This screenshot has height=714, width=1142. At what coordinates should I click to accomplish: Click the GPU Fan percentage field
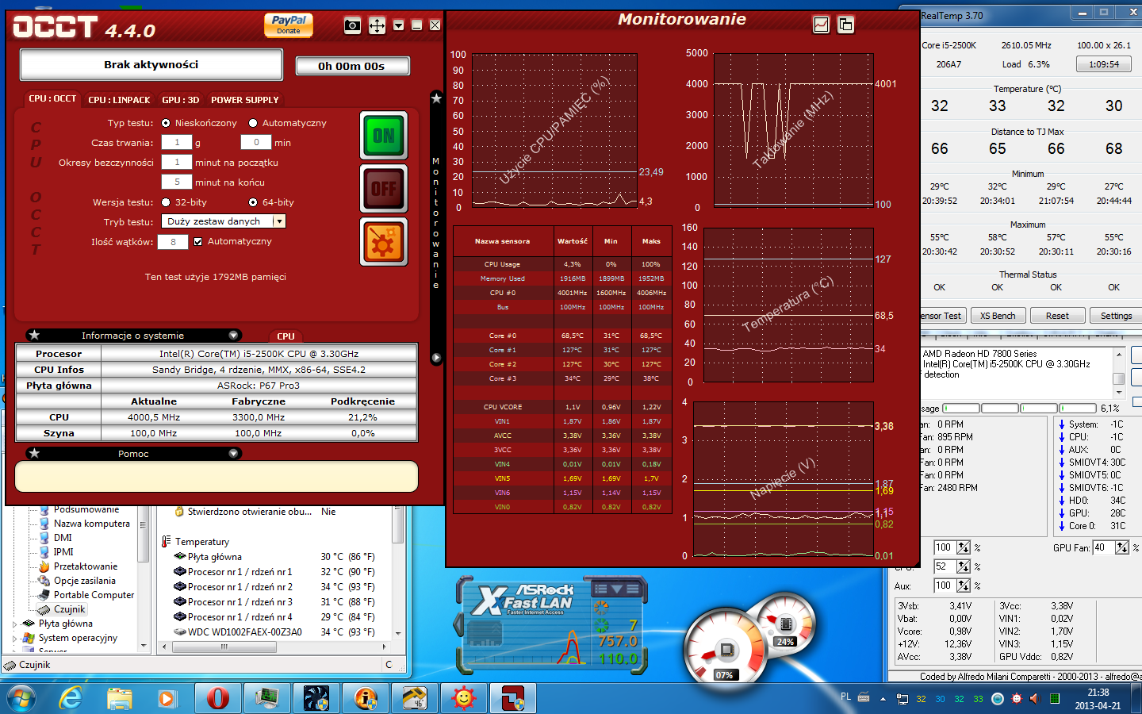tap(1104, 547)
